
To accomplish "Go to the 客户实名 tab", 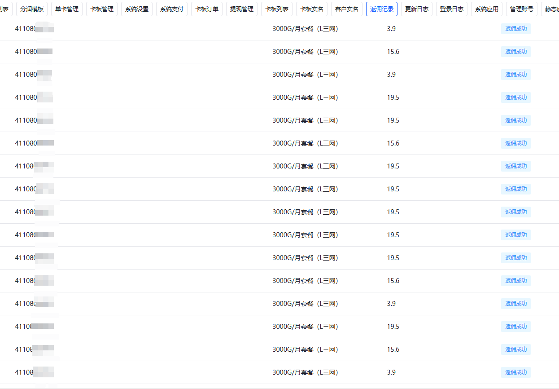I will tap(347, 9).
